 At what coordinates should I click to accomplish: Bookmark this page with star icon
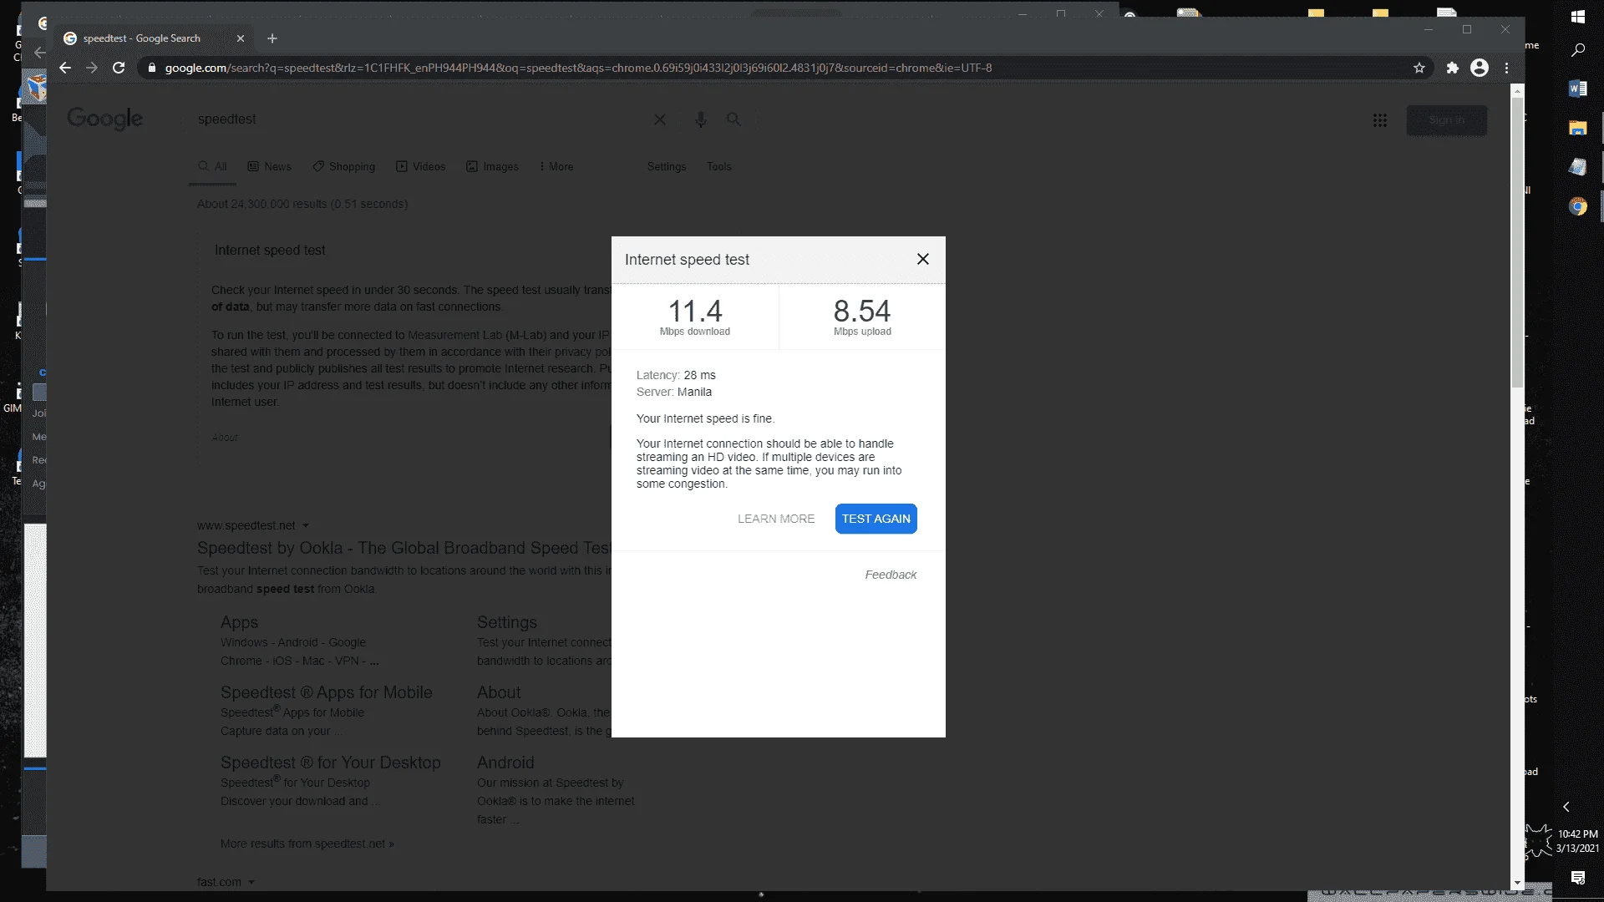[1419, 68]
